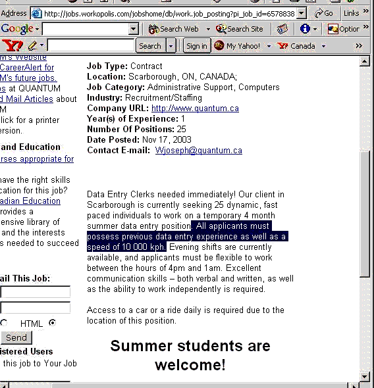Screen dimensions: 374x388
Task: Click the blue Page Info icon
Action: pyautogui.click(x=305, y=29)
